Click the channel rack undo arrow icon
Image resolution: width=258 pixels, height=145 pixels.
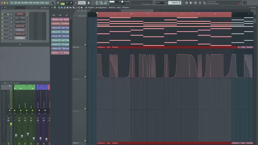5,8
